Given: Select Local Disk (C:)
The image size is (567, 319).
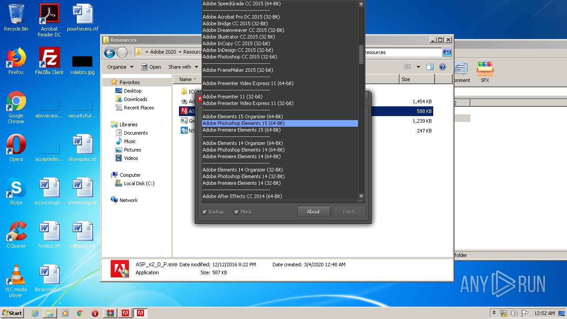Looking at the screenshot, I should coord(139,183).
